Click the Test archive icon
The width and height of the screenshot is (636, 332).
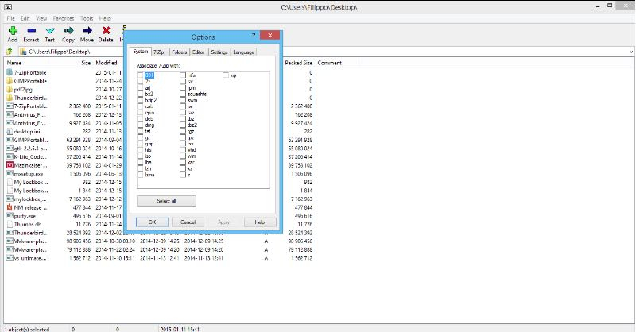(50, 30)
